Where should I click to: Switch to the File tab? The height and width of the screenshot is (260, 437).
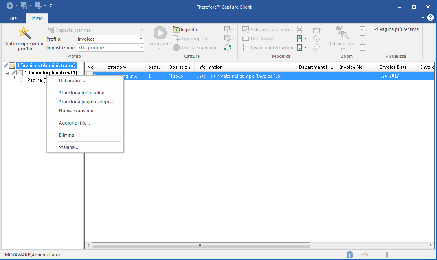coord(13,18)
